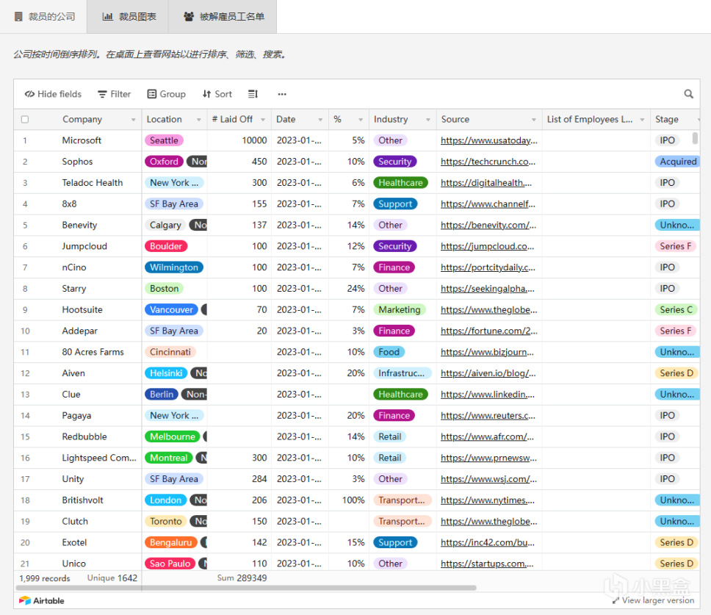Switch to the 裁员图表 tab

pyautogui.click(x=129, y=17)
